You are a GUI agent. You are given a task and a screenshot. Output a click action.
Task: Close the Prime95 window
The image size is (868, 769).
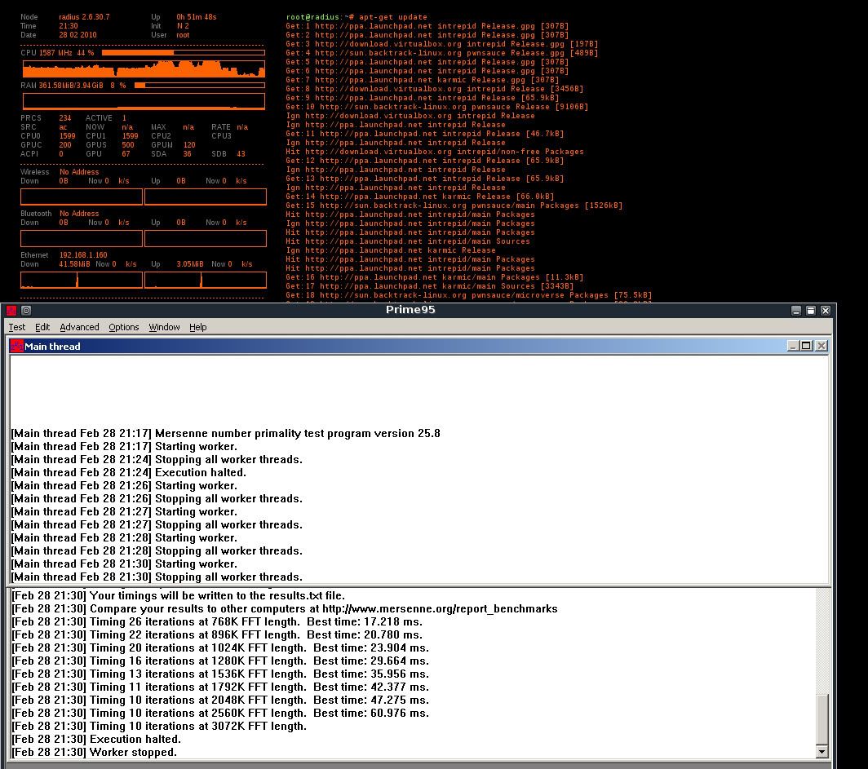826,311
